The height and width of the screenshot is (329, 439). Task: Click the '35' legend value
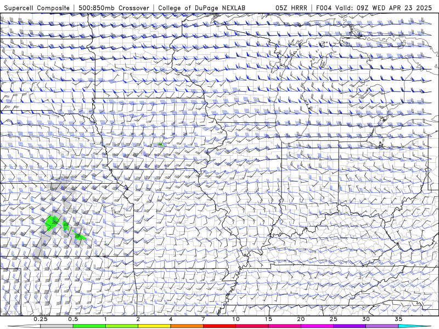[x=398, y=319]
